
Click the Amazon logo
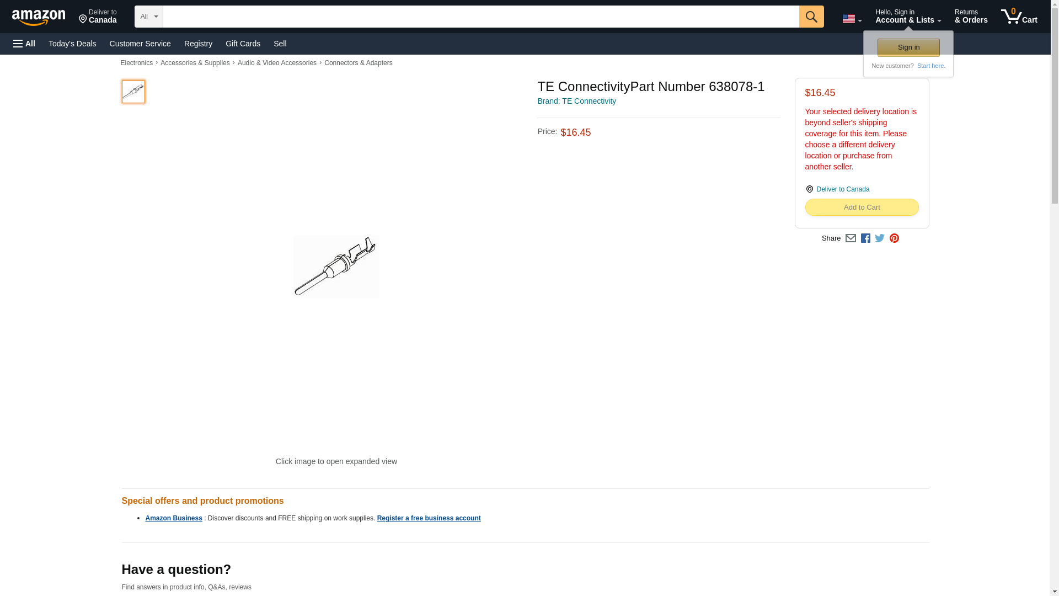coord(39,17)
